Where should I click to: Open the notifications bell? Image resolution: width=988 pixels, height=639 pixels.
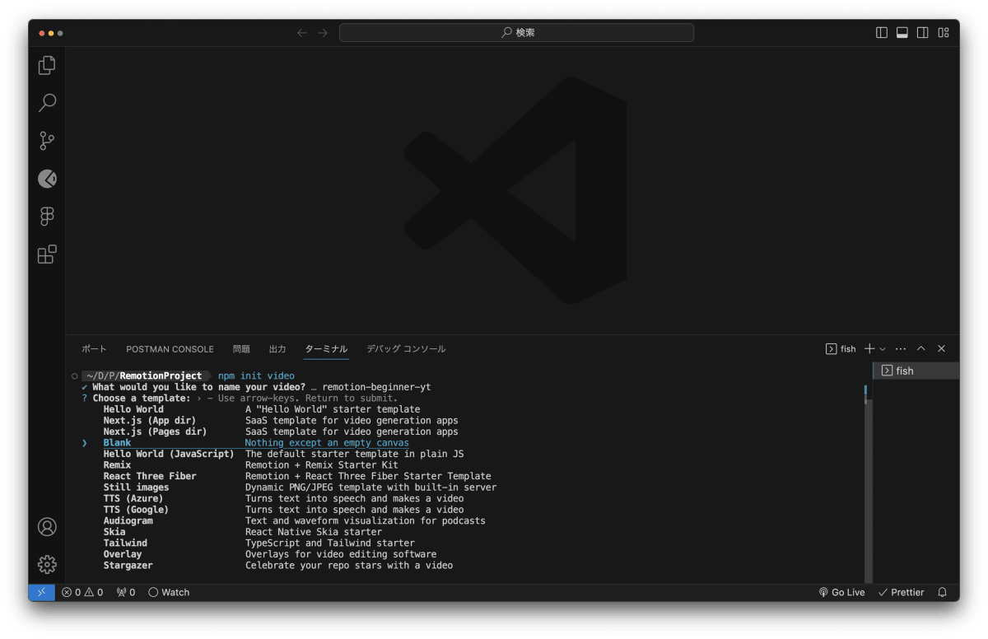tap(943, 592)
